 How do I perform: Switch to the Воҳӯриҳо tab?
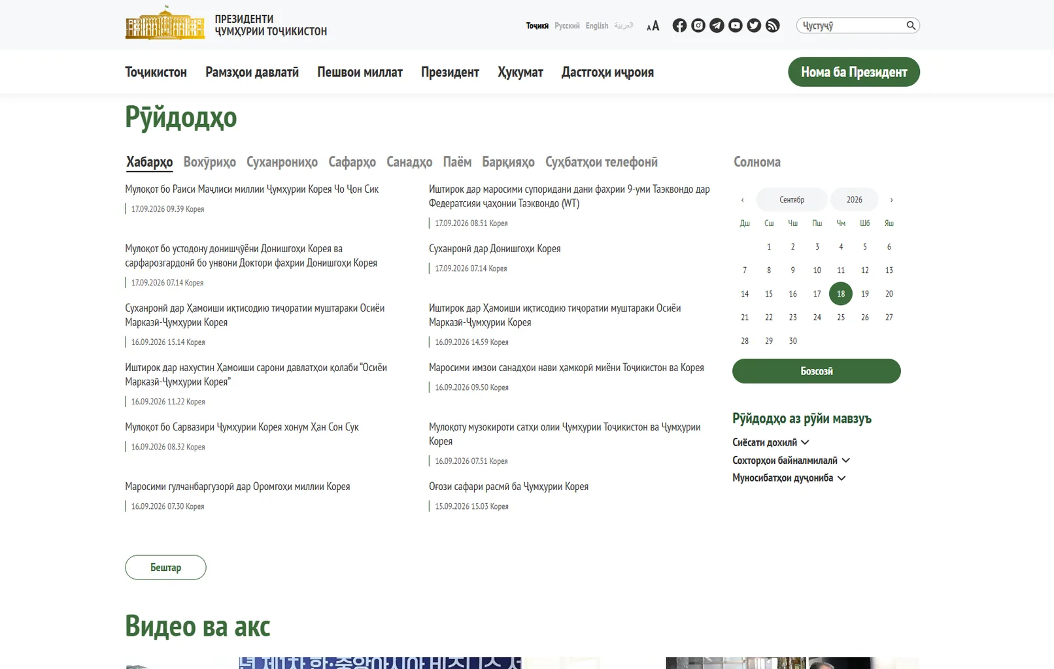tap(210, 162)
